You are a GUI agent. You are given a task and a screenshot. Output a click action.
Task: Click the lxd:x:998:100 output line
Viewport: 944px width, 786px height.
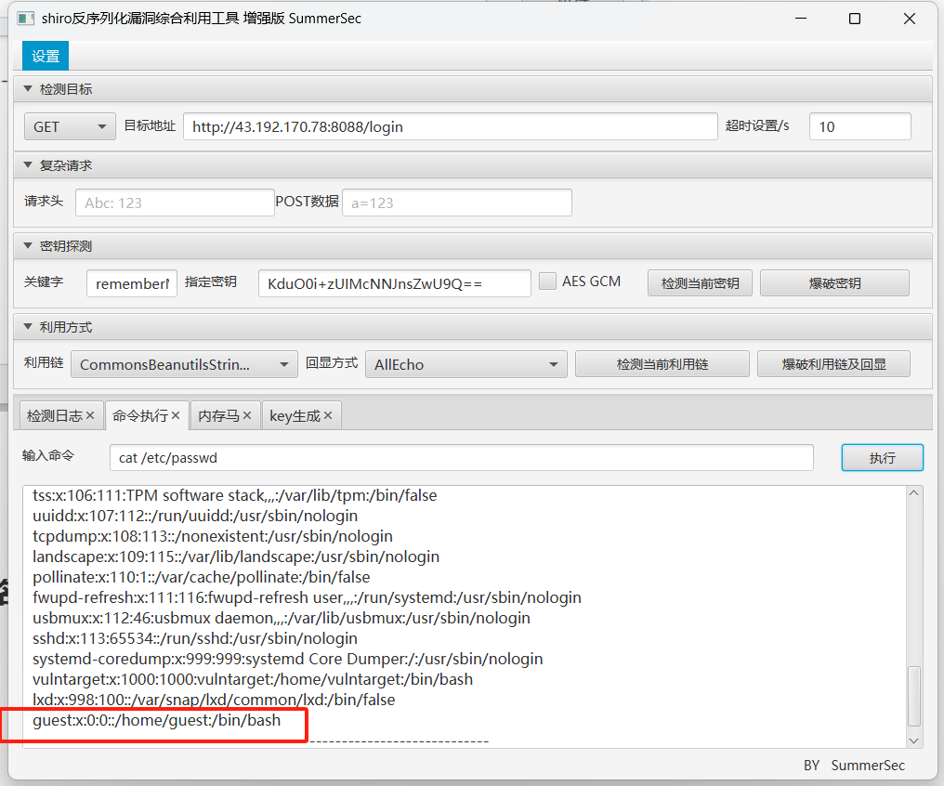point(214,700)
